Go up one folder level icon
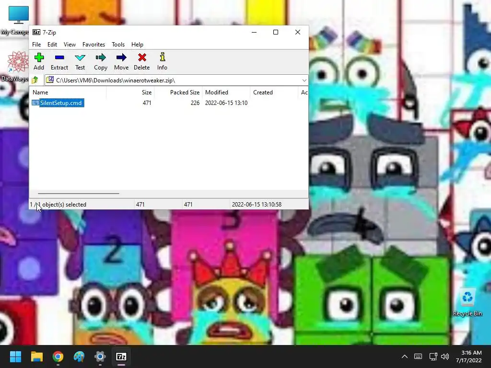491x368 pixels. click(x=35, y=80)
